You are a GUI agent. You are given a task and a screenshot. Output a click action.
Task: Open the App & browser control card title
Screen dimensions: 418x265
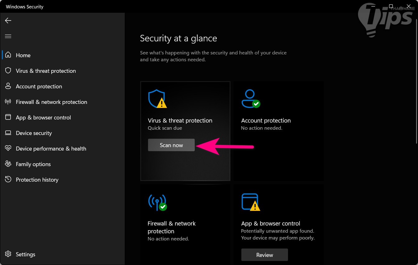[x=271, y=223]
